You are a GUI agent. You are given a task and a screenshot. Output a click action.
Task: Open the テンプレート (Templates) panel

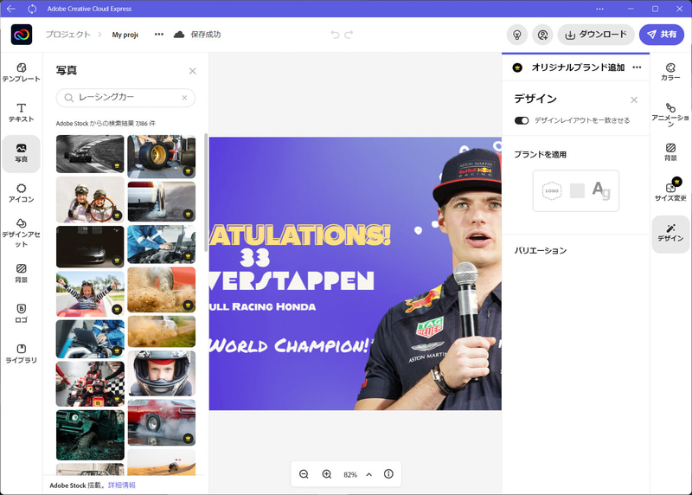tap(21, 73)
